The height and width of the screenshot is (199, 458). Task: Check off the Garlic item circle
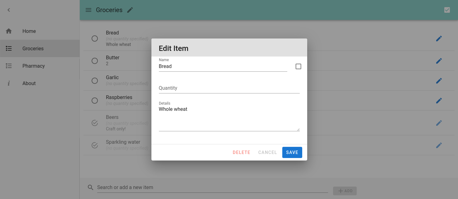(x=95, y=81)
